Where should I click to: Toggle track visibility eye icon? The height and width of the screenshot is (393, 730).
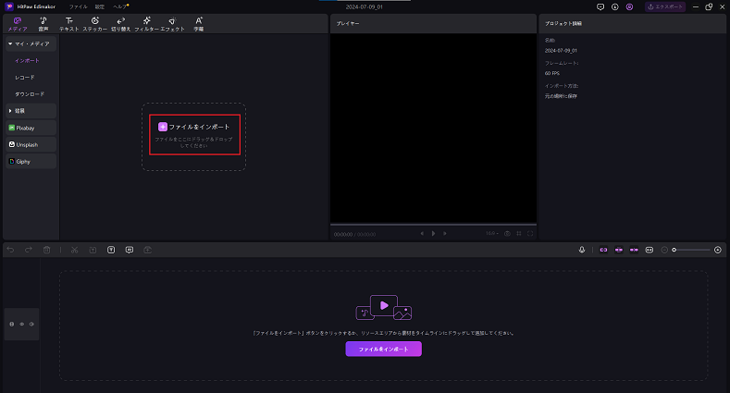(21, 325)
